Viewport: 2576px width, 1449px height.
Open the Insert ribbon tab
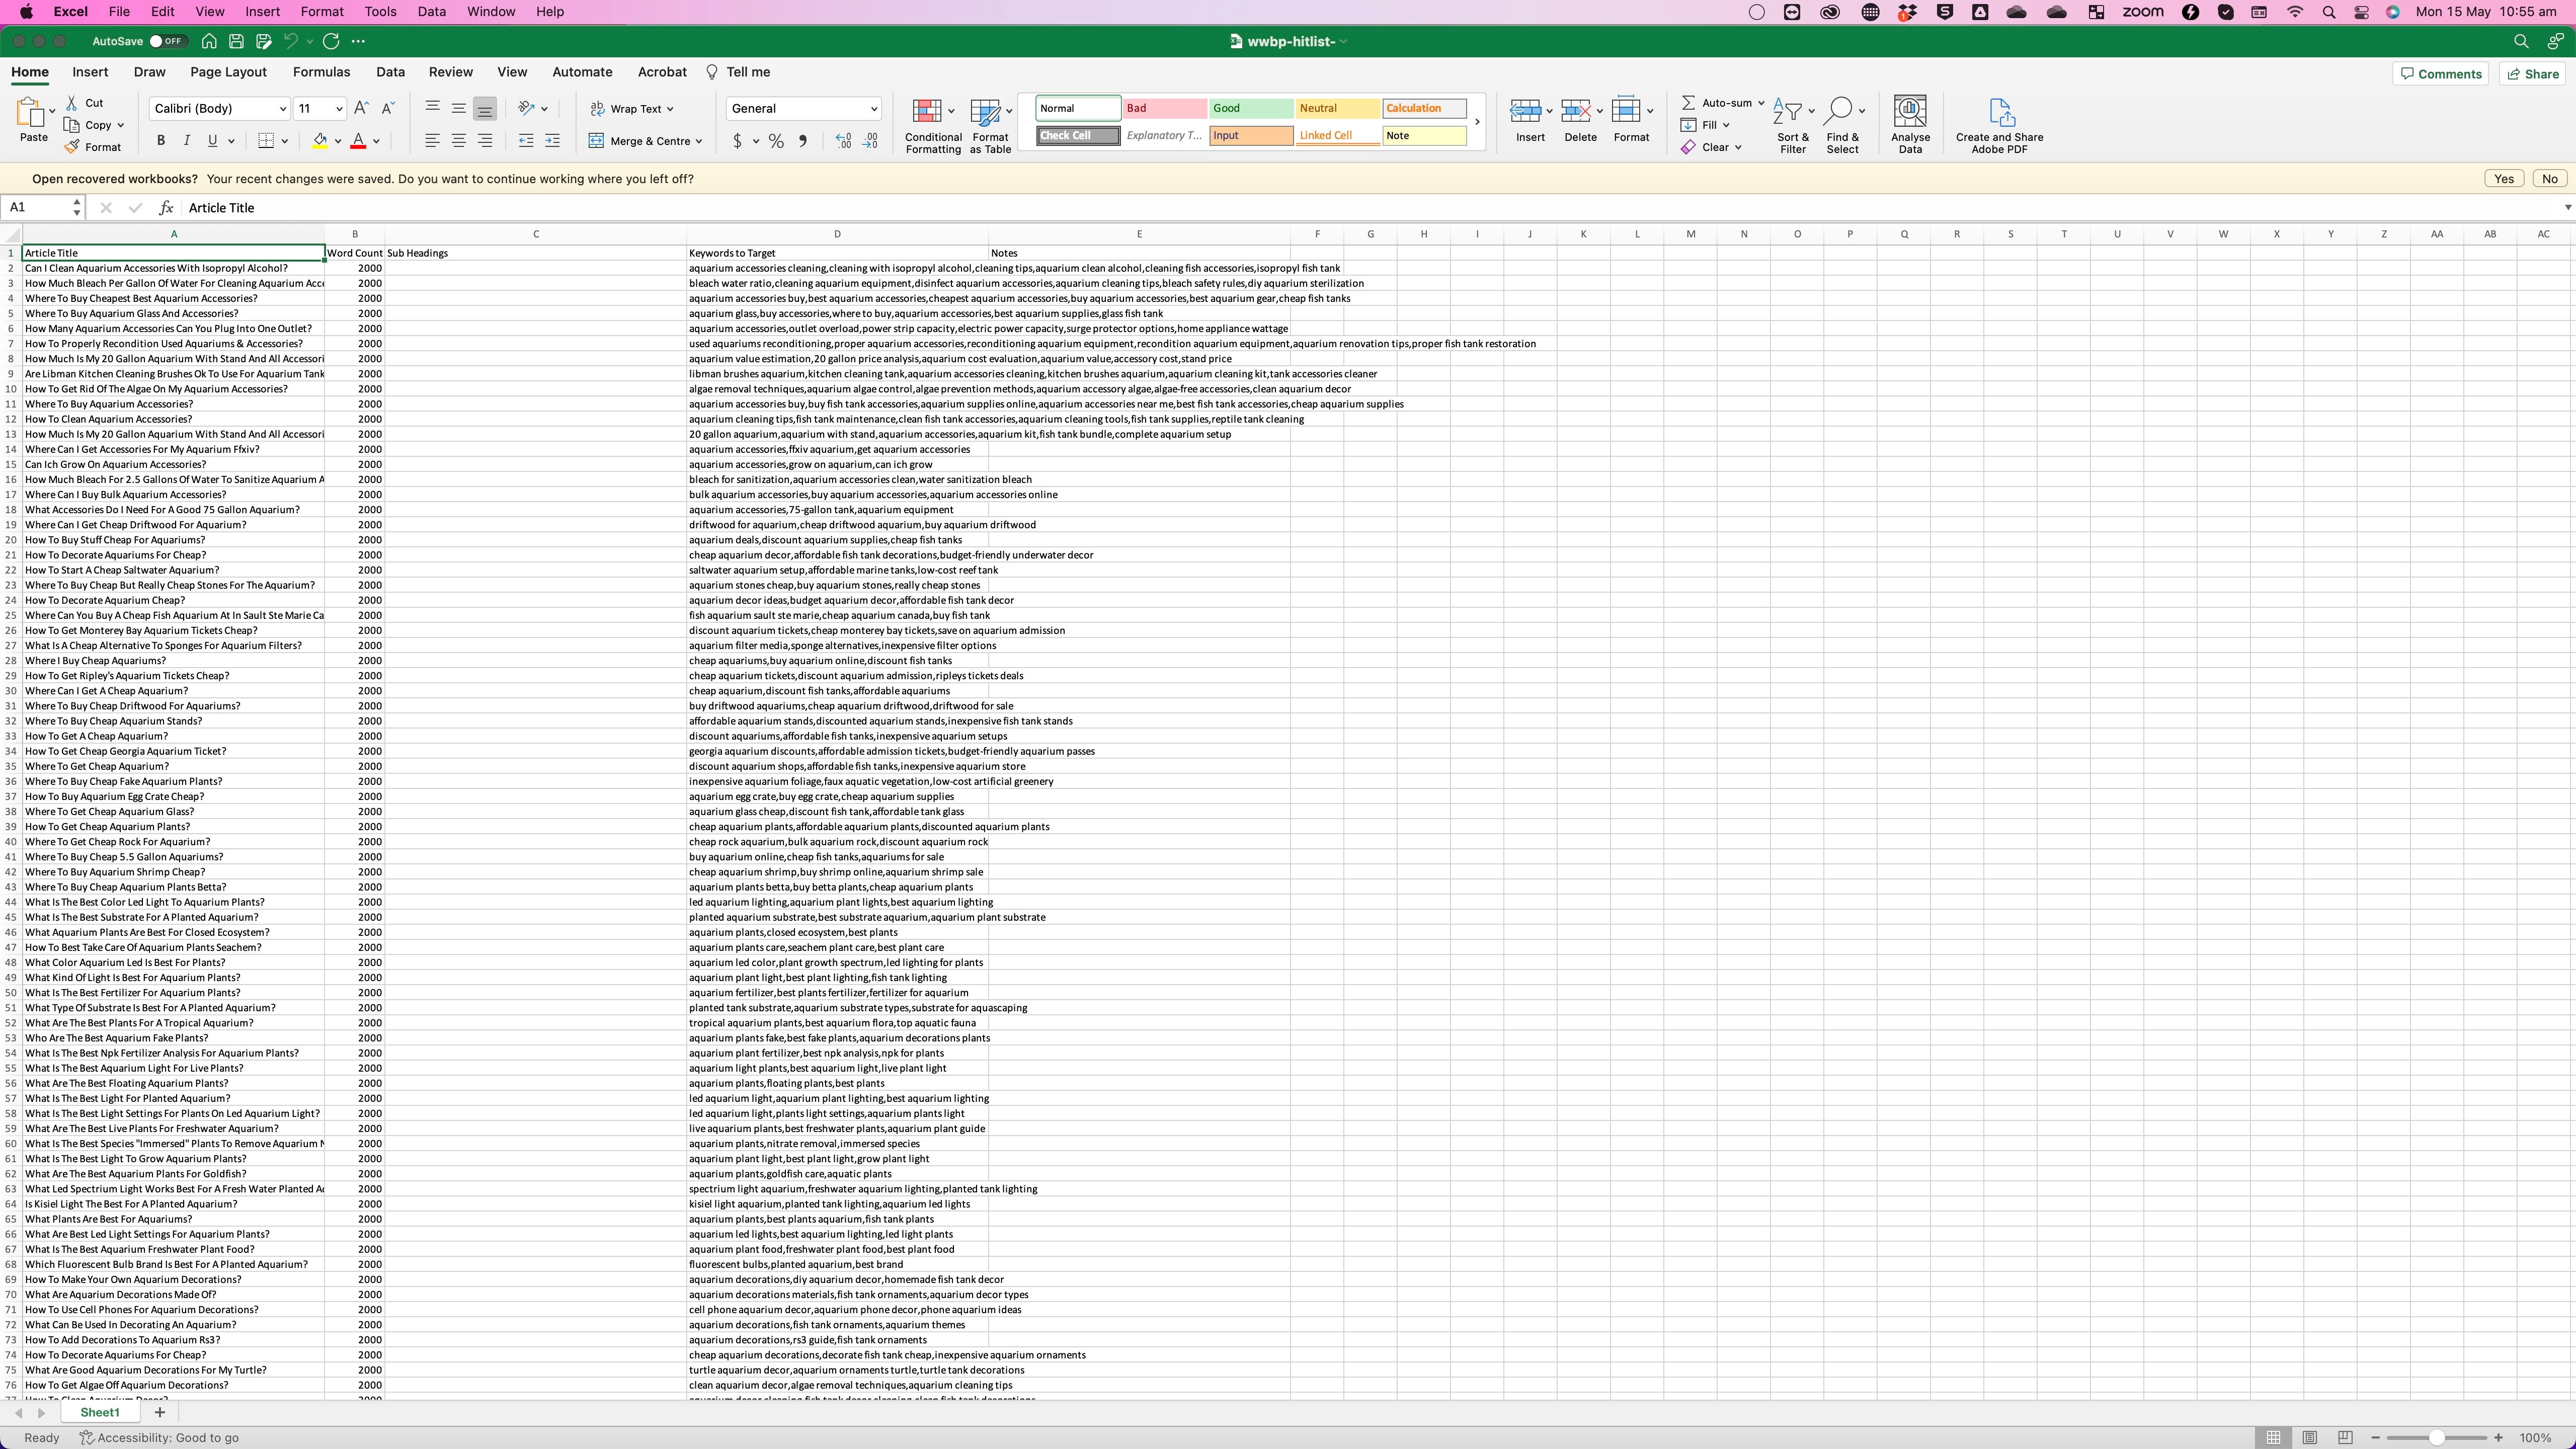tap(90, 72)
